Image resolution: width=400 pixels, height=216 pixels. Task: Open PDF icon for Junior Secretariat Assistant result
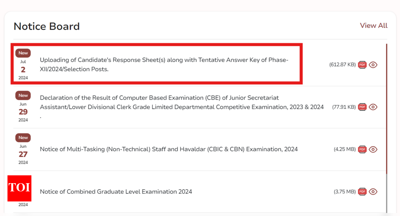click(362, 107)
